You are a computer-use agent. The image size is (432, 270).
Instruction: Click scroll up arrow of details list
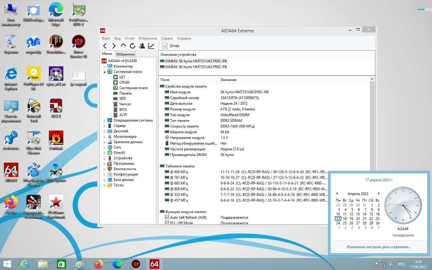[x=372, y=79]
